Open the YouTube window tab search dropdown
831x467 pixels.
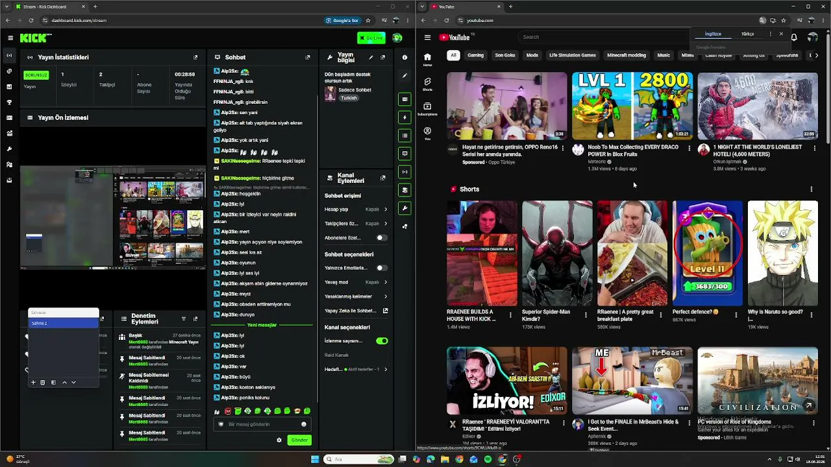click(423, 6)
